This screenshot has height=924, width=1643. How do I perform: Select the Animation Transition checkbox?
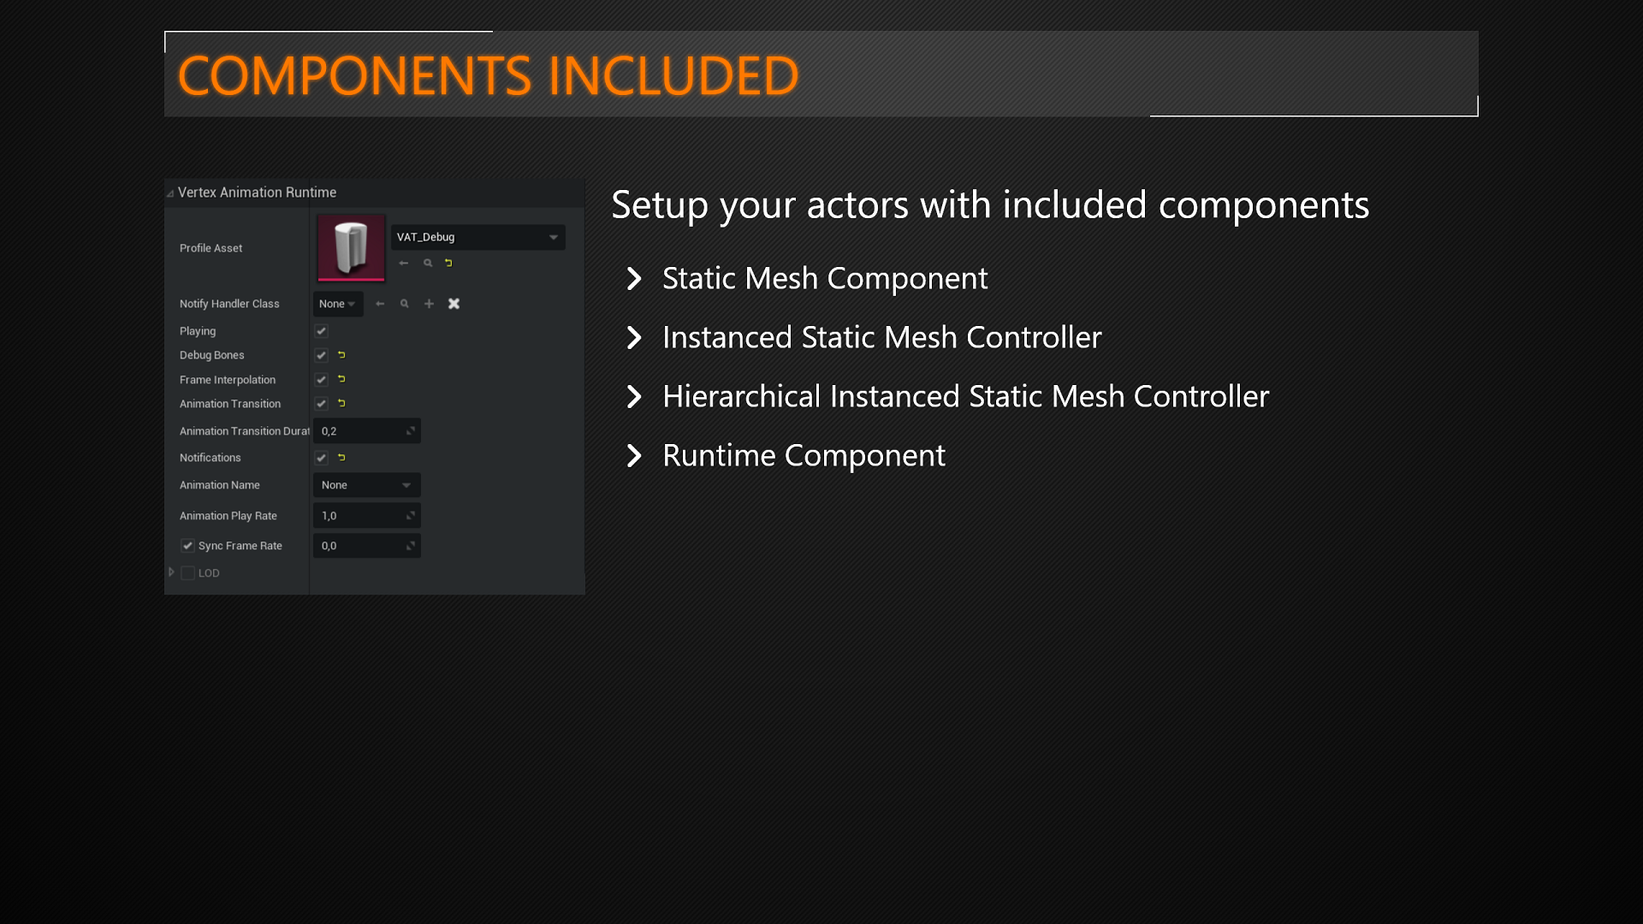(321, 404)
